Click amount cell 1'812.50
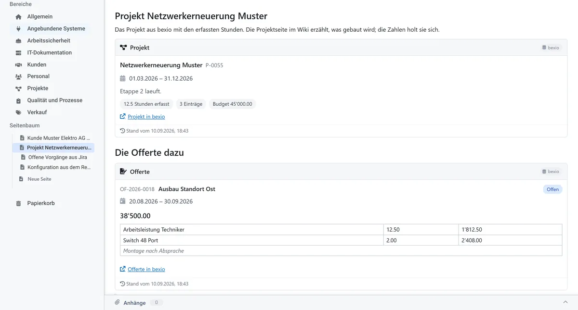 point(510,230)
